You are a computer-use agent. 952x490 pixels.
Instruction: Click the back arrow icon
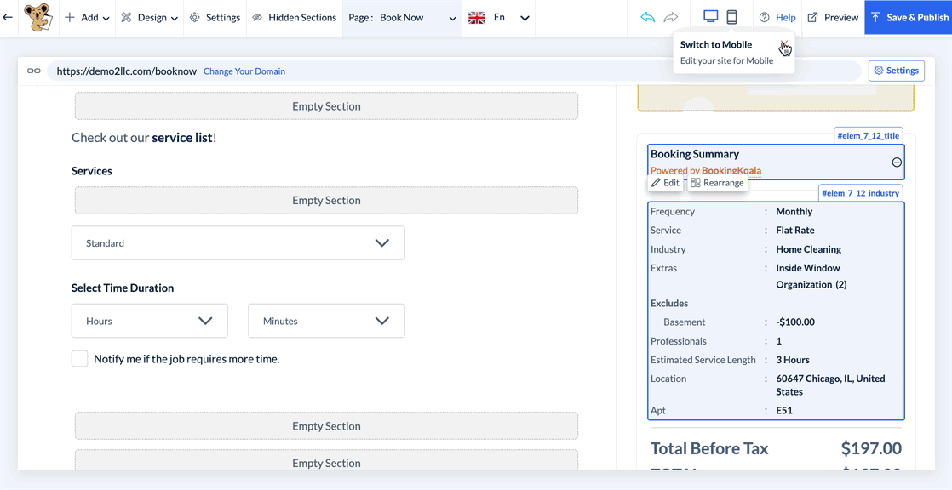point(8,17)
